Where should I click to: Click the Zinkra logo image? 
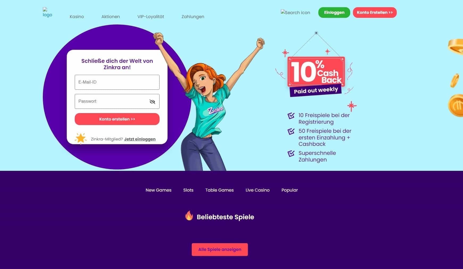(47, 13)
